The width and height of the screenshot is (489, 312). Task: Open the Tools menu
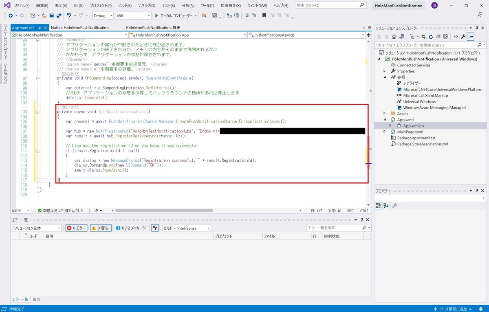[207, 5]
